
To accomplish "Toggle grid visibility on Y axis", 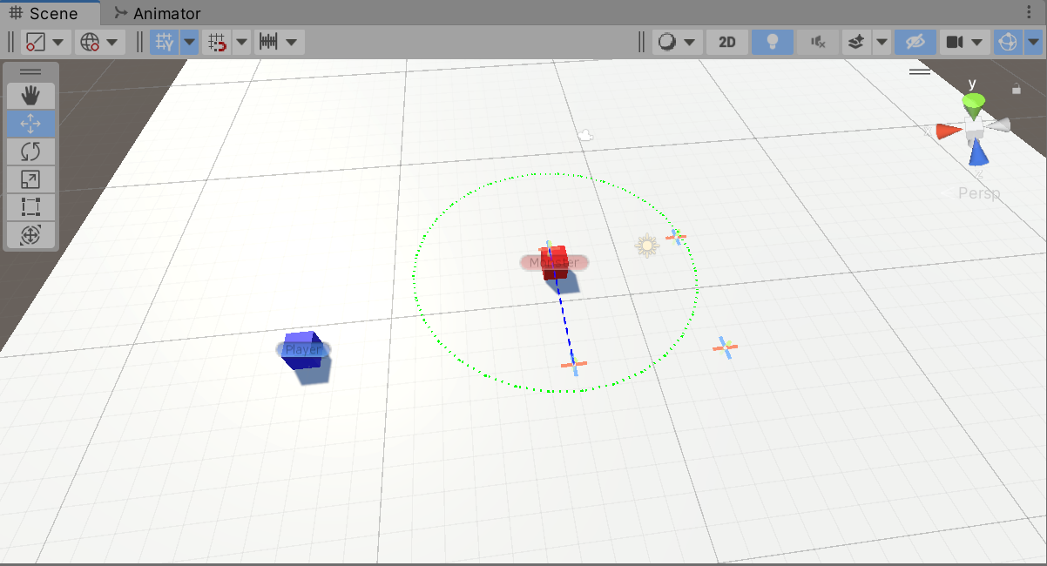I will (164, 42).
